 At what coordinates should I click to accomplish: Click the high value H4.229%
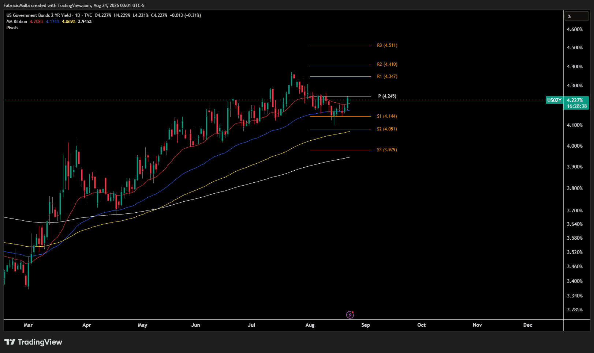click(x=122, y=15)
